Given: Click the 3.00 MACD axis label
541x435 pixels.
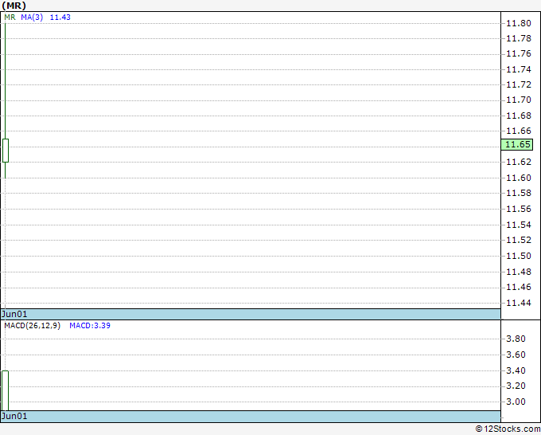Looking at the screenshot, I should click(516, 402).
